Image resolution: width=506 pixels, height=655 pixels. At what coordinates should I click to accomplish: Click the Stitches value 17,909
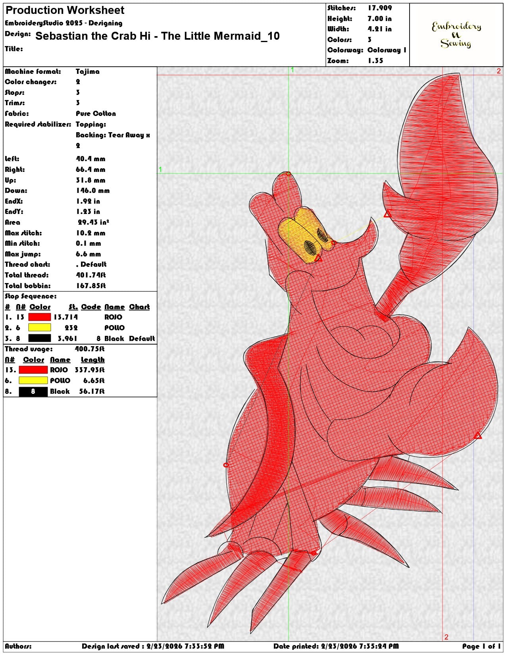click(380, 8)
